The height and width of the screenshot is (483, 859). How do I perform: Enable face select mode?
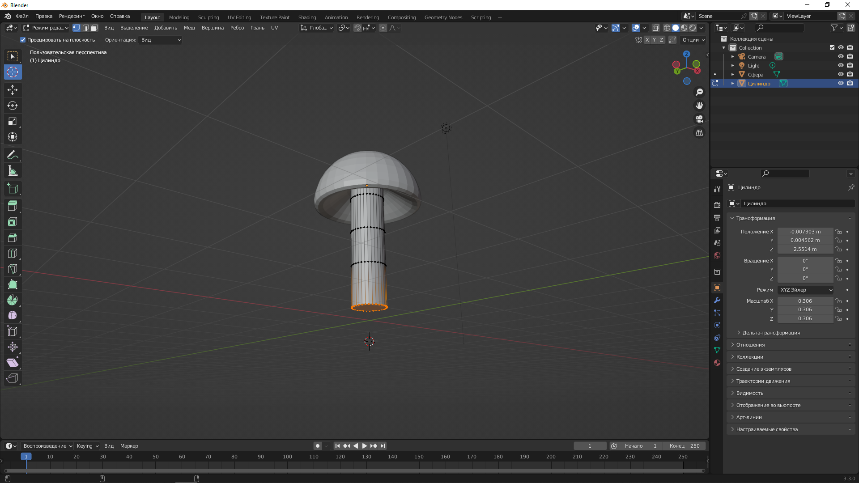(x=94, y=28)
